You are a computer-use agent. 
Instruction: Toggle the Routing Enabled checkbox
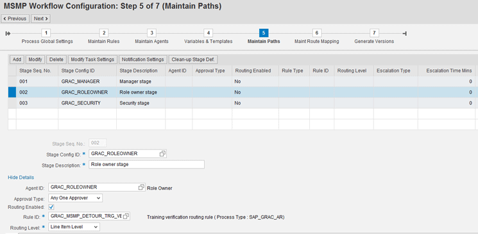pyautogui.click(x=51, y=207)
